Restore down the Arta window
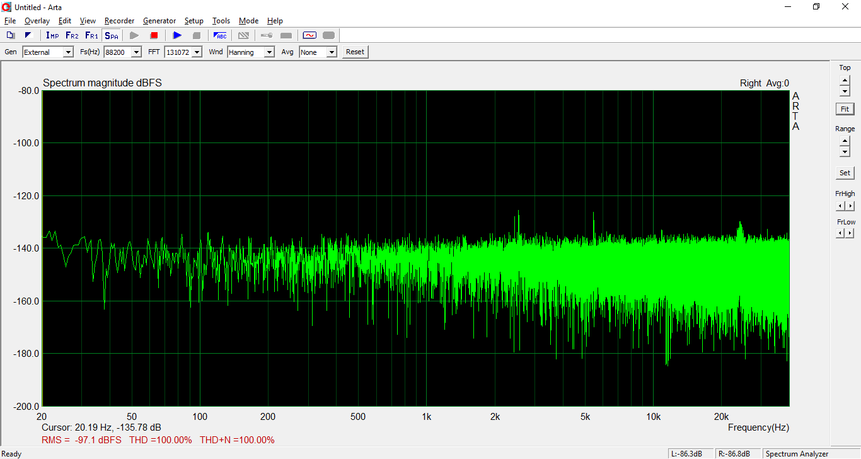 tap(816, 7)
